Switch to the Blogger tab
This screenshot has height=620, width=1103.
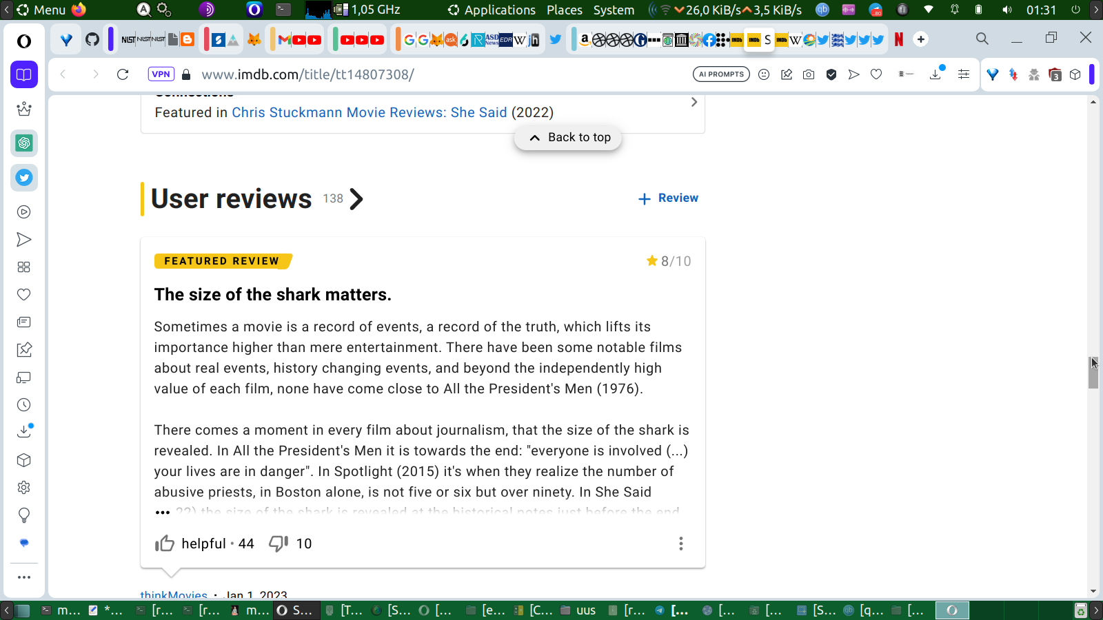[188, 39]
